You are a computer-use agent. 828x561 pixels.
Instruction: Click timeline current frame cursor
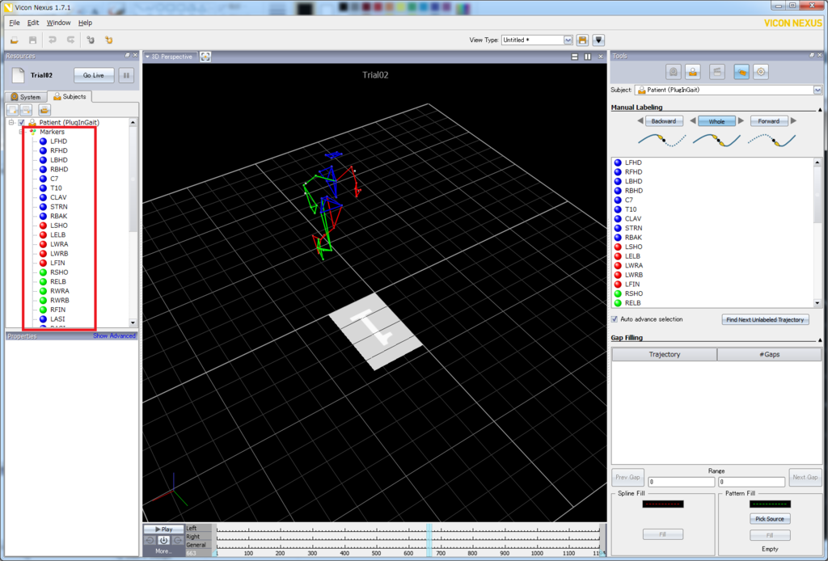click(429, 541)
